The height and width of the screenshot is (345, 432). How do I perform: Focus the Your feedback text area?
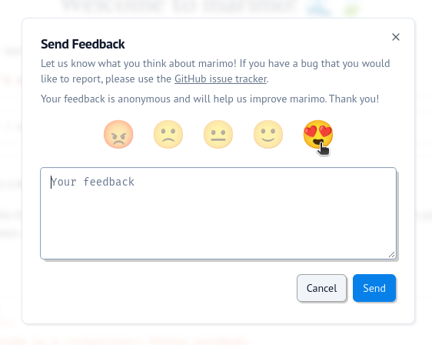coord(218,213)
